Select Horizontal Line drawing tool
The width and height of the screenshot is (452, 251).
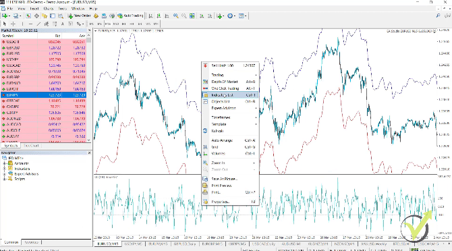tap(30, 24)
